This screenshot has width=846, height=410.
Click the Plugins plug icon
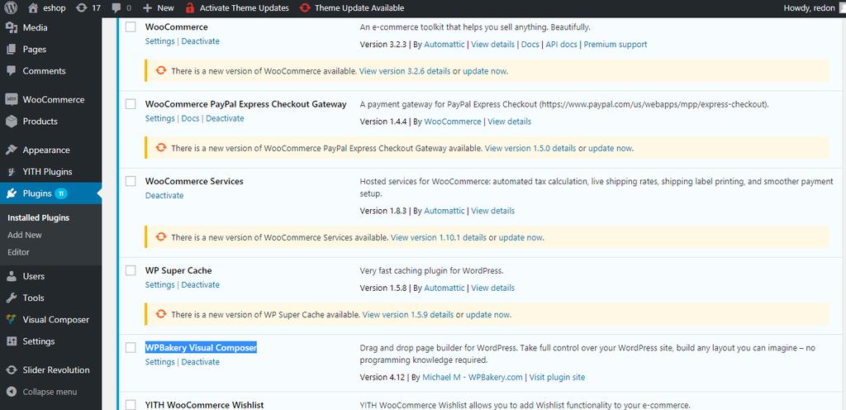pos(12,193)
